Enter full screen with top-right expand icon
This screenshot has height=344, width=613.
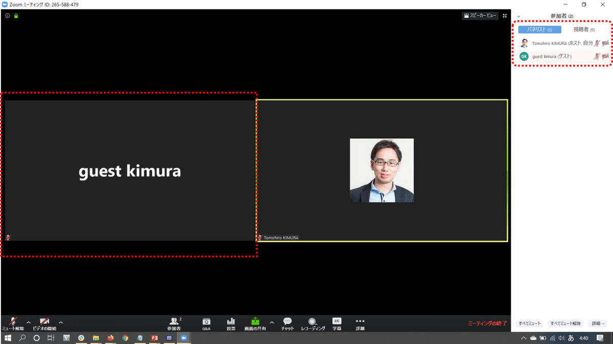505,16
